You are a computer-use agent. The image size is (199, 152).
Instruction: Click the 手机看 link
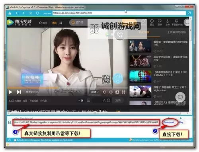(x=43, y=101)
